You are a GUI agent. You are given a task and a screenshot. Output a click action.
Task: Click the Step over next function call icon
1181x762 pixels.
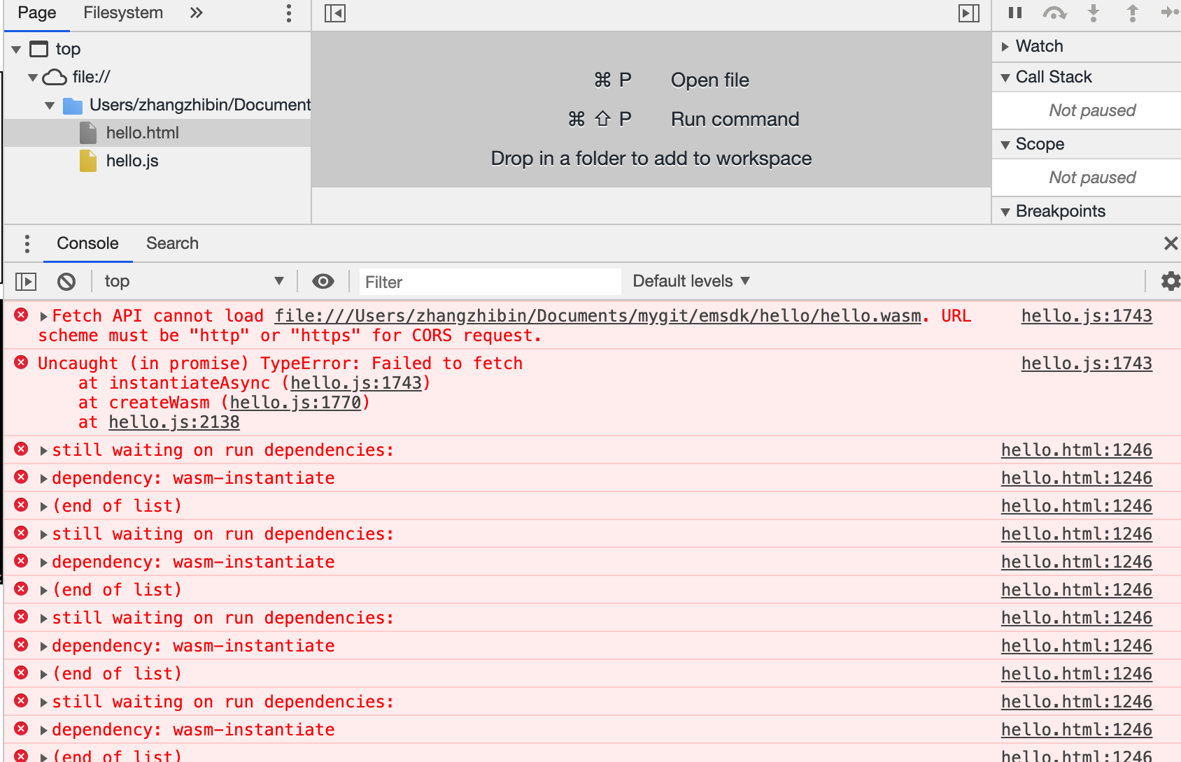tap(1055, 13)
